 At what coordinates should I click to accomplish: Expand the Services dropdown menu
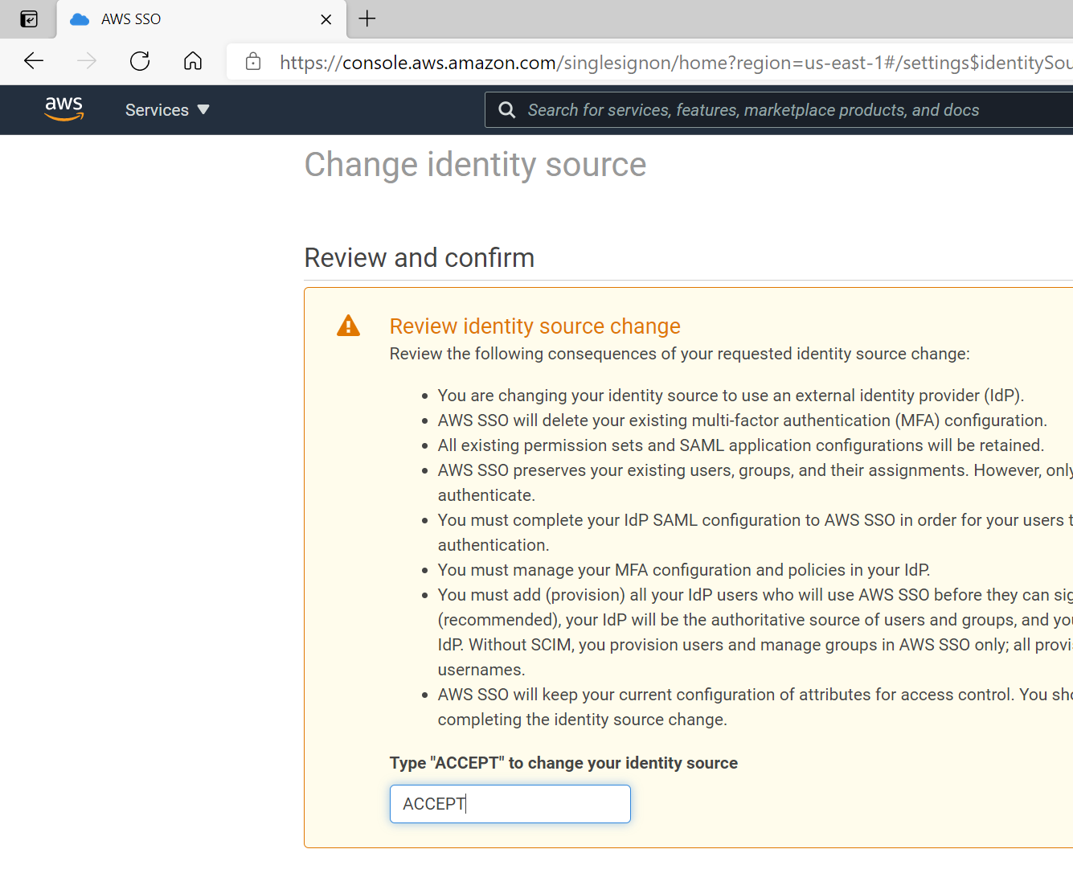167,110
